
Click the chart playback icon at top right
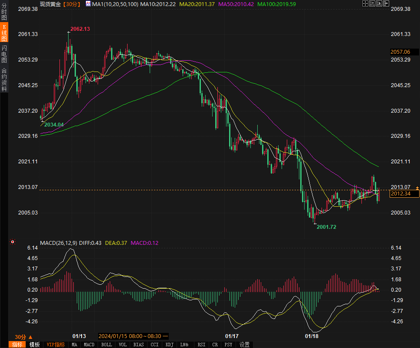point(379,3)
